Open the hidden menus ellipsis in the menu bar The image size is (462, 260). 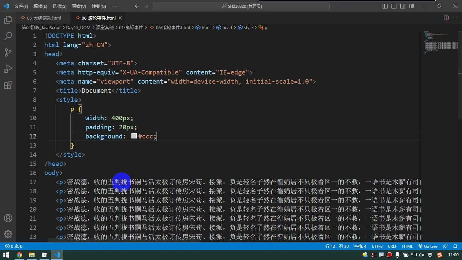[115, 6]
